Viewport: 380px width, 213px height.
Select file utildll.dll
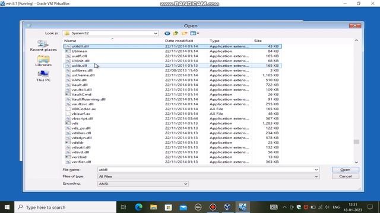[172, 46]
